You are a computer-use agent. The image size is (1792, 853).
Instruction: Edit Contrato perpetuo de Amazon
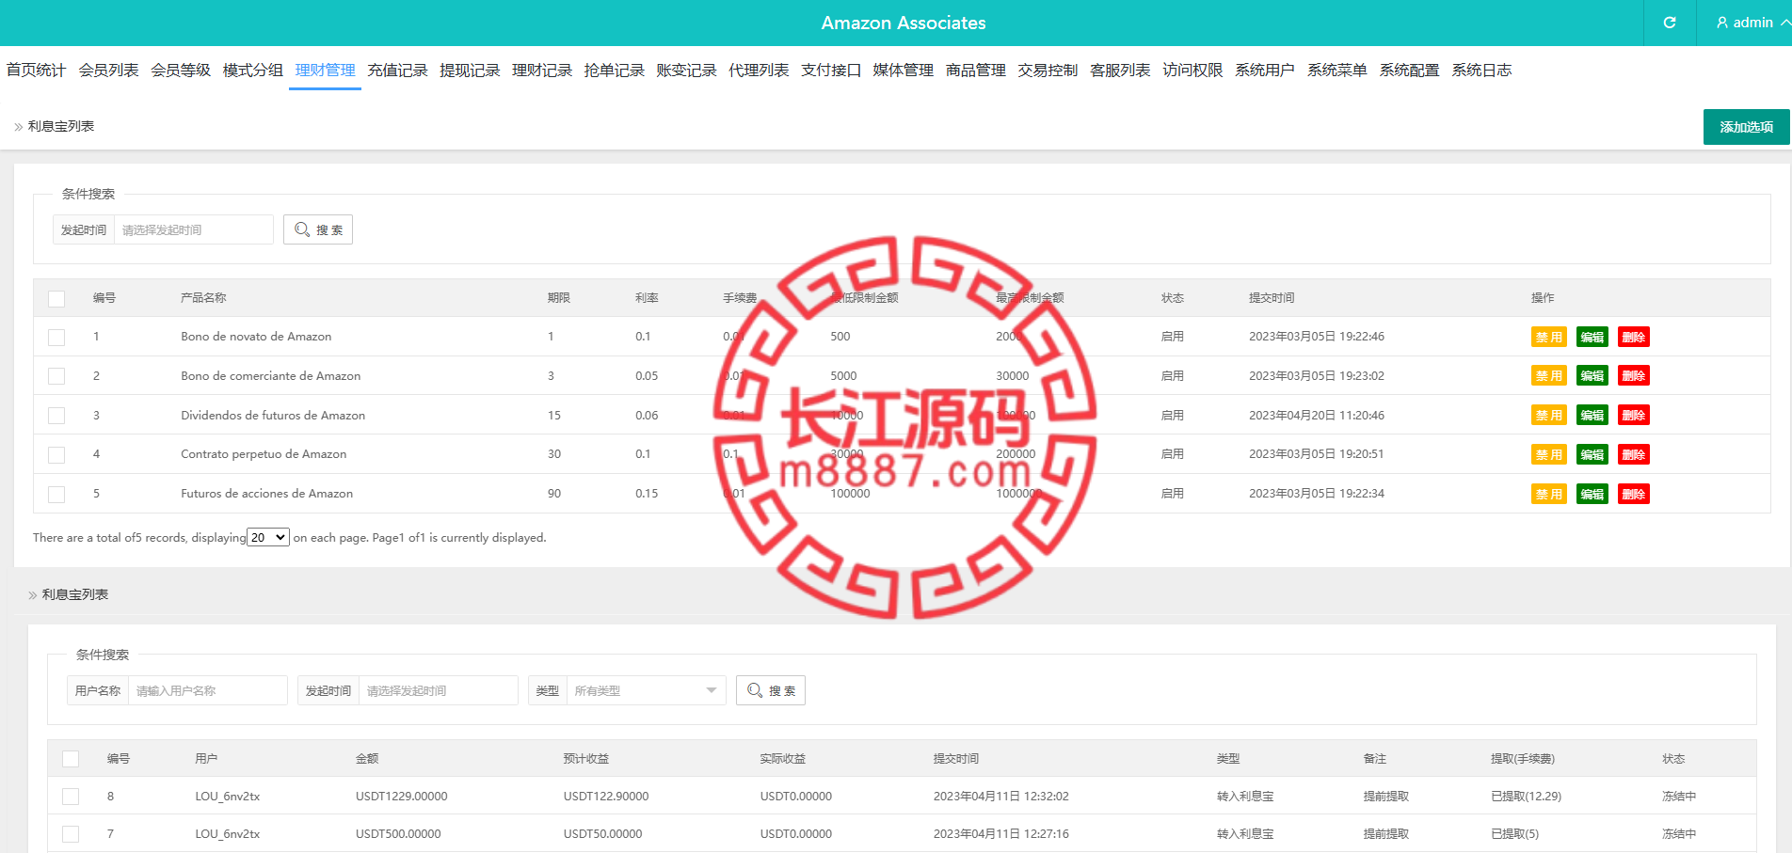click(1592, 454)
